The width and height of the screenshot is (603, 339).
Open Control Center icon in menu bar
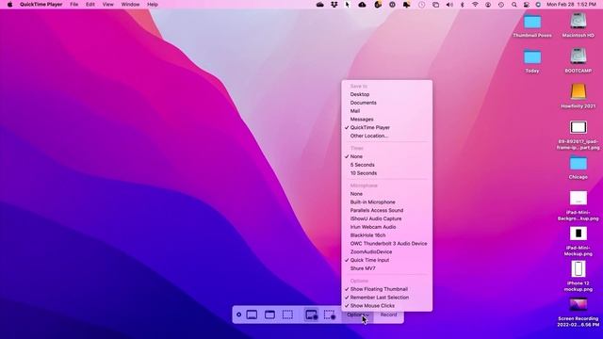527,5
